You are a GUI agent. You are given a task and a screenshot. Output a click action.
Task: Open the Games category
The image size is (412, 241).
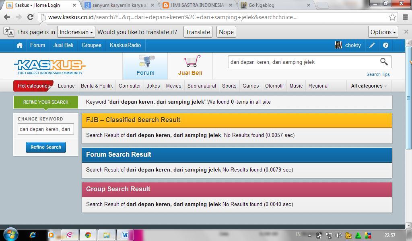point(251,86)
